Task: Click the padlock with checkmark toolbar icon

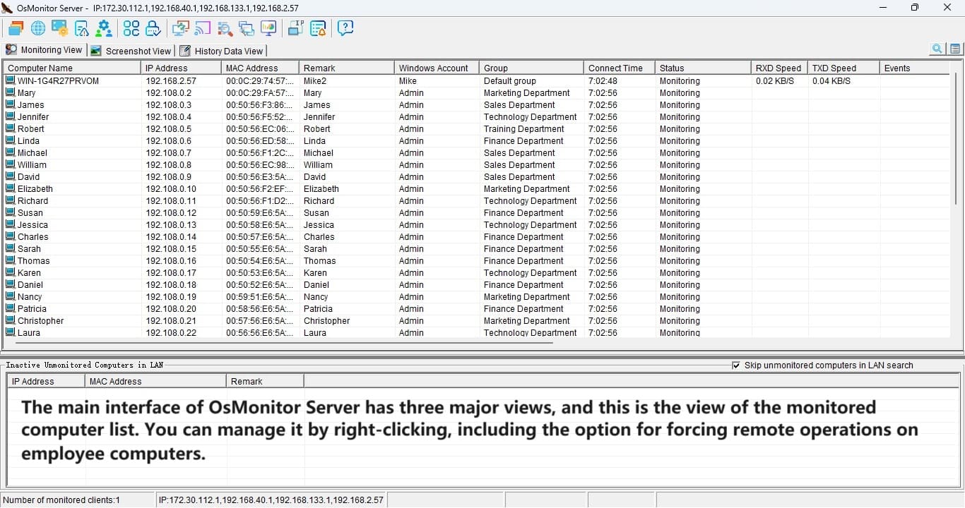Action: point(153,28)
